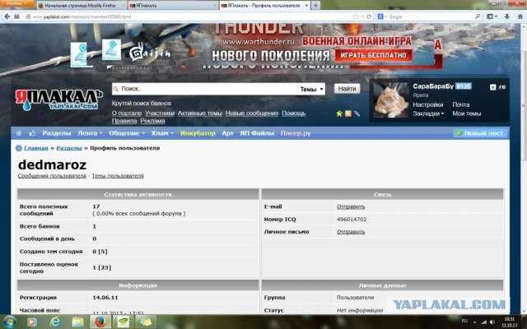This screenshot has height=329, width=527.
Task: Reload the page with the refresh icon
Action: click(369, 16)
